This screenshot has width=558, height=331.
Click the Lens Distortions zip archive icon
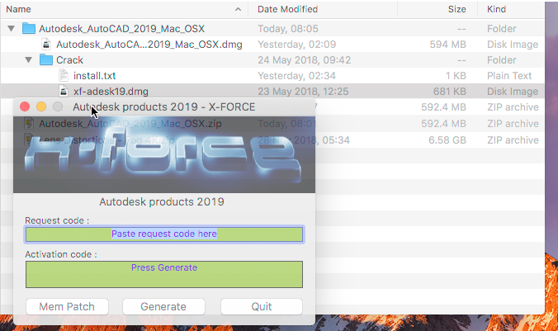pyautogui.click(x=29, y=139)
